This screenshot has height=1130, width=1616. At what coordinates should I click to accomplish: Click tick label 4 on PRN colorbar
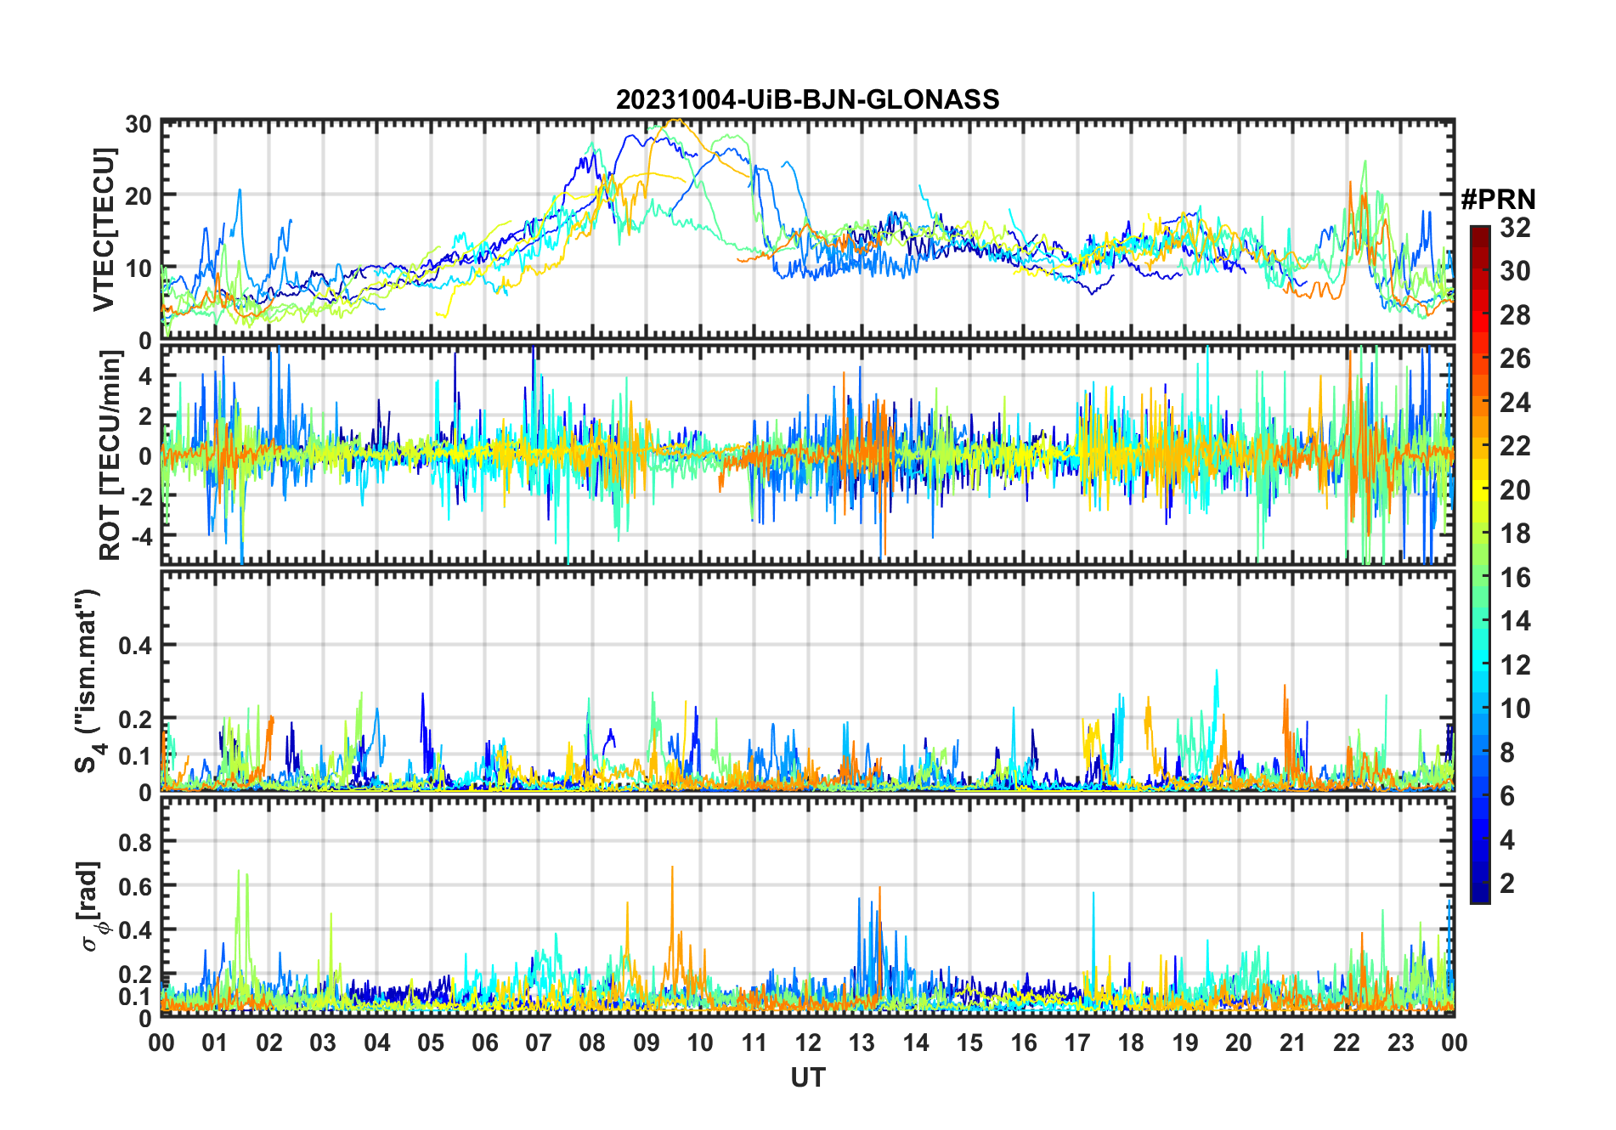click(1507, 840)
